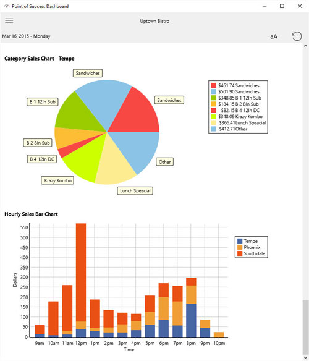Click the 8pm stacked sales bar
The width and height of the screenshot is (309, 361).
[x=191, y=308]
